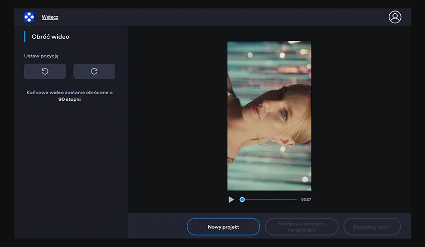This screenshot has height=247, width=425.
Task: Click the middle of the video progress track
Action: pos(269,200)
